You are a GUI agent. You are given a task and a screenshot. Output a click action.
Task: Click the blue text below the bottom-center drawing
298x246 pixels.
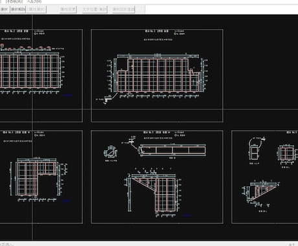(187, 215)
